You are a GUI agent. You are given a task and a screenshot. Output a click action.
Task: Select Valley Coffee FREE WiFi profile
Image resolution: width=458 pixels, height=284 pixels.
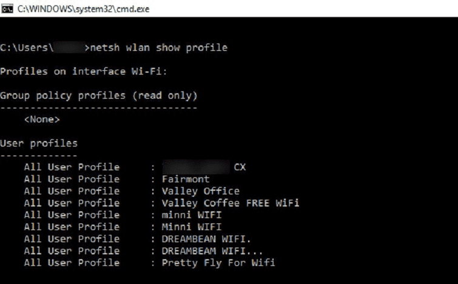[231, 203]
